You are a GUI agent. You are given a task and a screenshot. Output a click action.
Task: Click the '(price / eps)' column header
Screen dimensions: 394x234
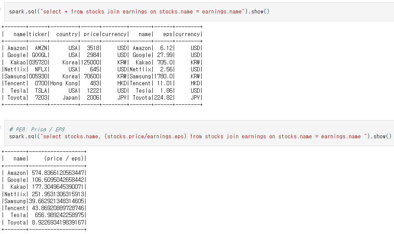pos(64,159)
